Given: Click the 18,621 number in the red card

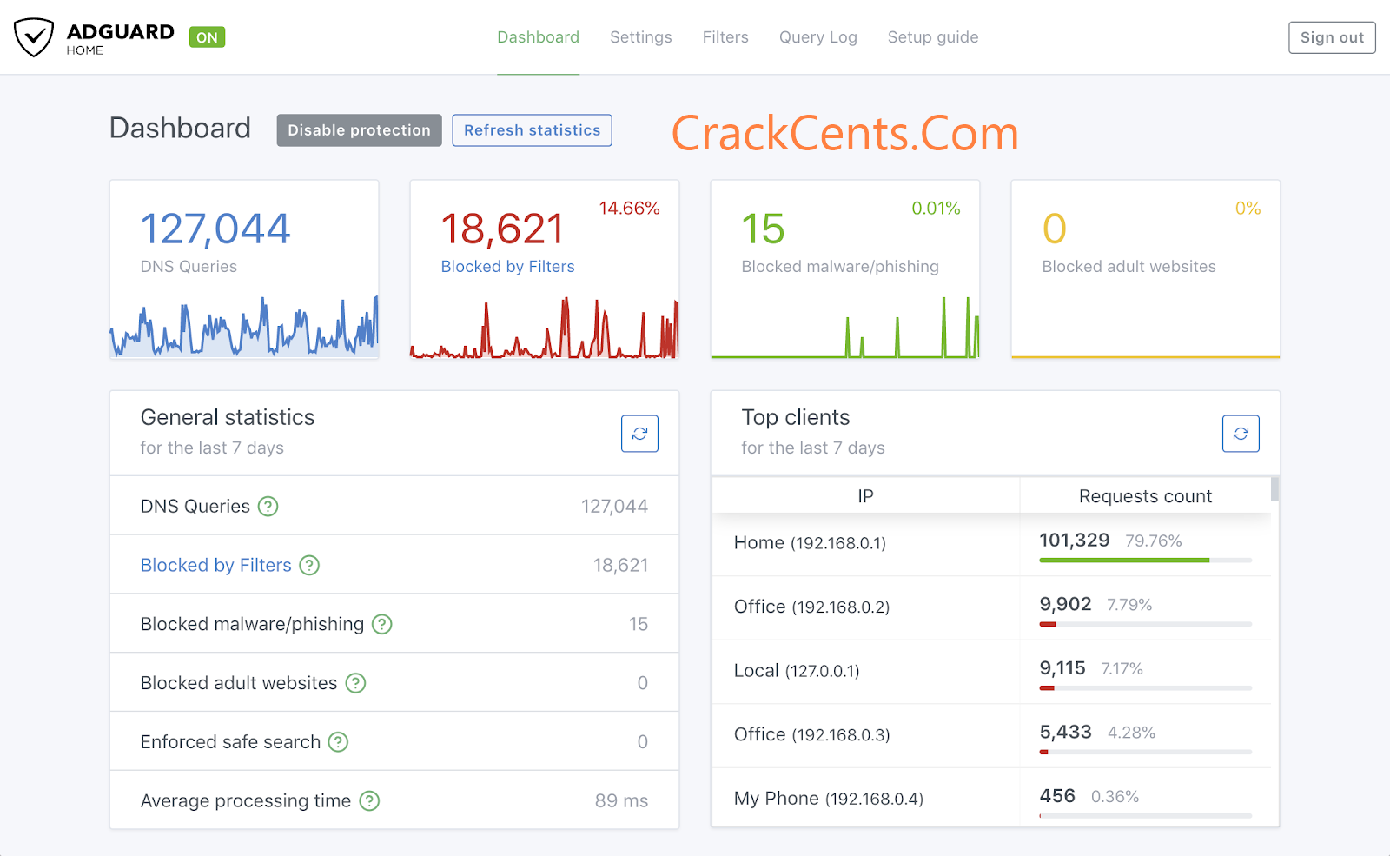Looking at the screenshot, I should click(x=503, y=229).
